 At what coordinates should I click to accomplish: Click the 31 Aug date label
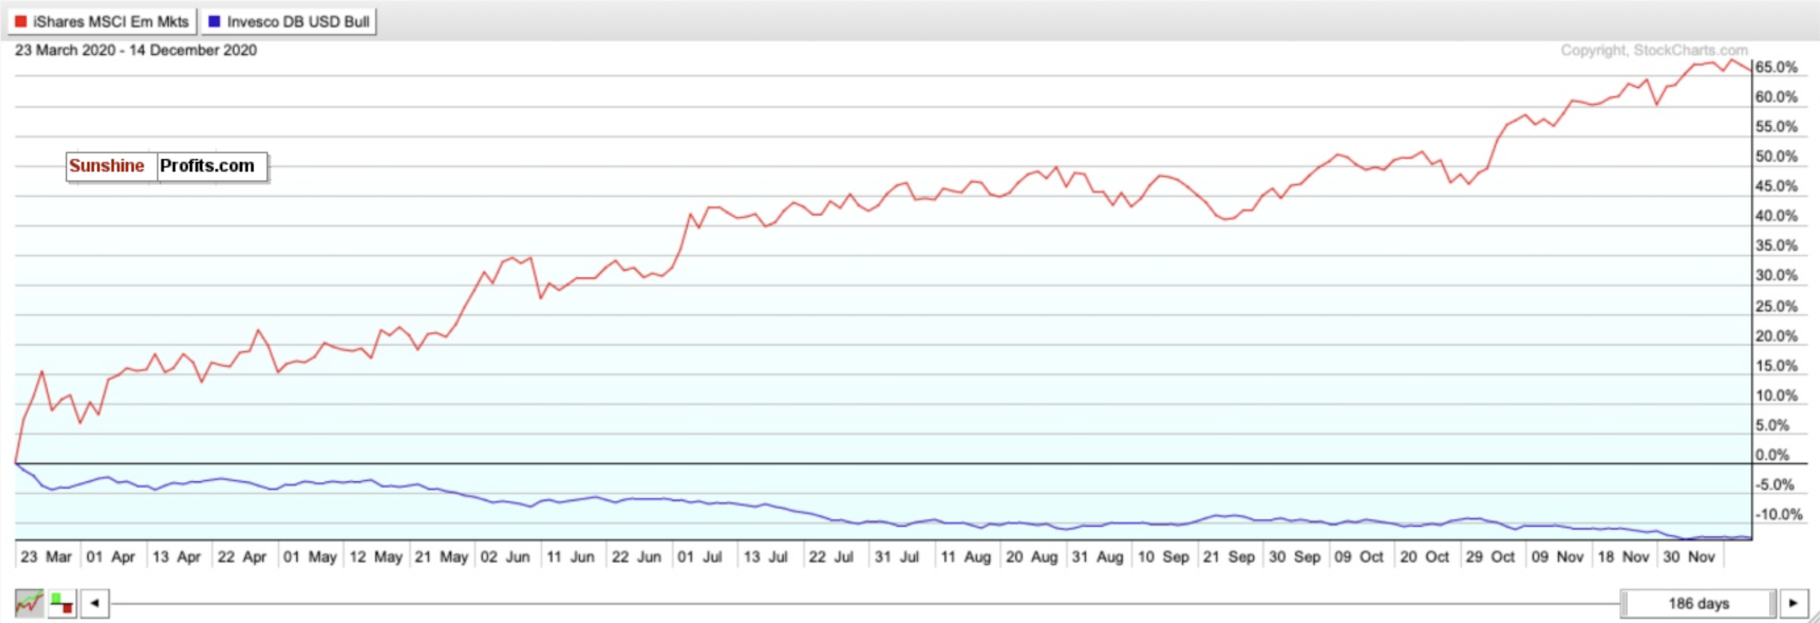coord(1097,557)
